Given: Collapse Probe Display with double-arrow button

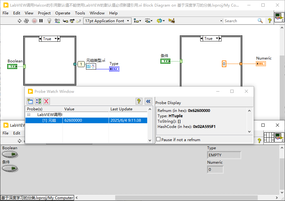Looking at the screenshot, I should 148,101.
